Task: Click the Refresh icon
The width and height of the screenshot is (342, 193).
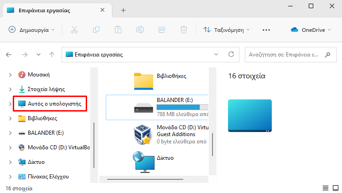Action: pyautogui.click(x=231, y=54)
